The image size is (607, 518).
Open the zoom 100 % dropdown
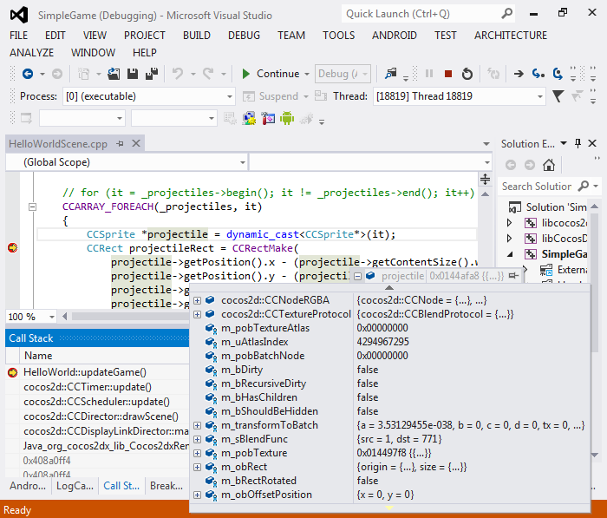click(x=52, y=317)
